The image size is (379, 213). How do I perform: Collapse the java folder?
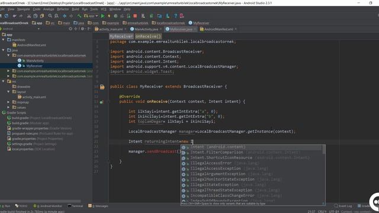[3, 50]
